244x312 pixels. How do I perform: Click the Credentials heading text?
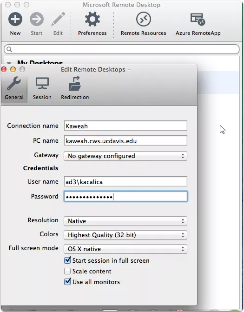[40, 168]
